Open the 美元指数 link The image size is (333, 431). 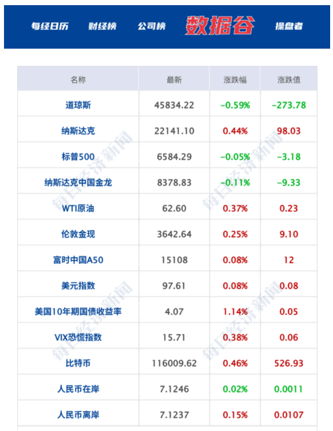pyautogui.click(x=78, y=286)
